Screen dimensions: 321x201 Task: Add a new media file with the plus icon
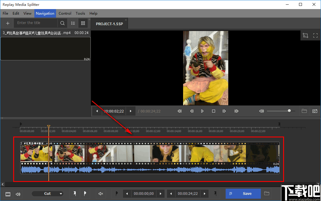click(8, 23)
